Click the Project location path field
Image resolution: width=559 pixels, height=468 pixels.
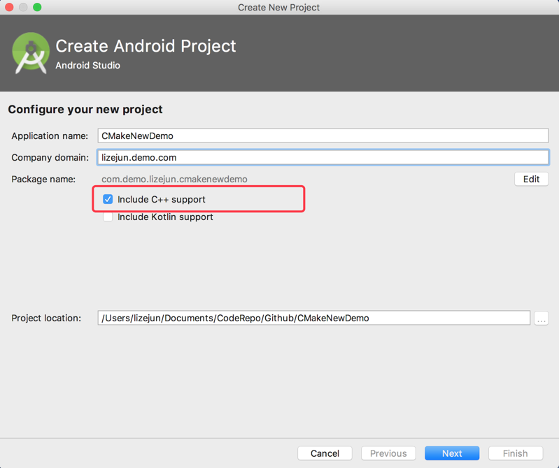tap(313, 318)
